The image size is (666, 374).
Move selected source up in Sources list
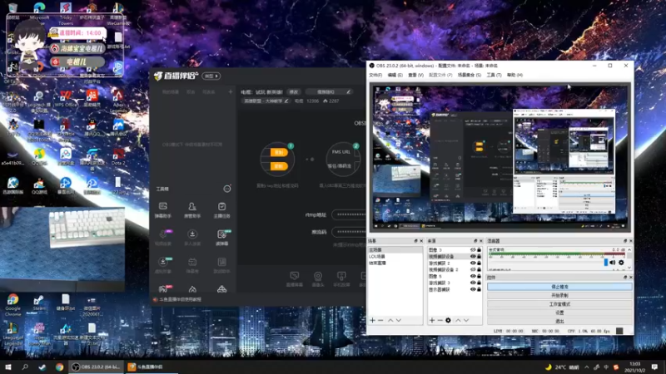[x=458, y=320]
